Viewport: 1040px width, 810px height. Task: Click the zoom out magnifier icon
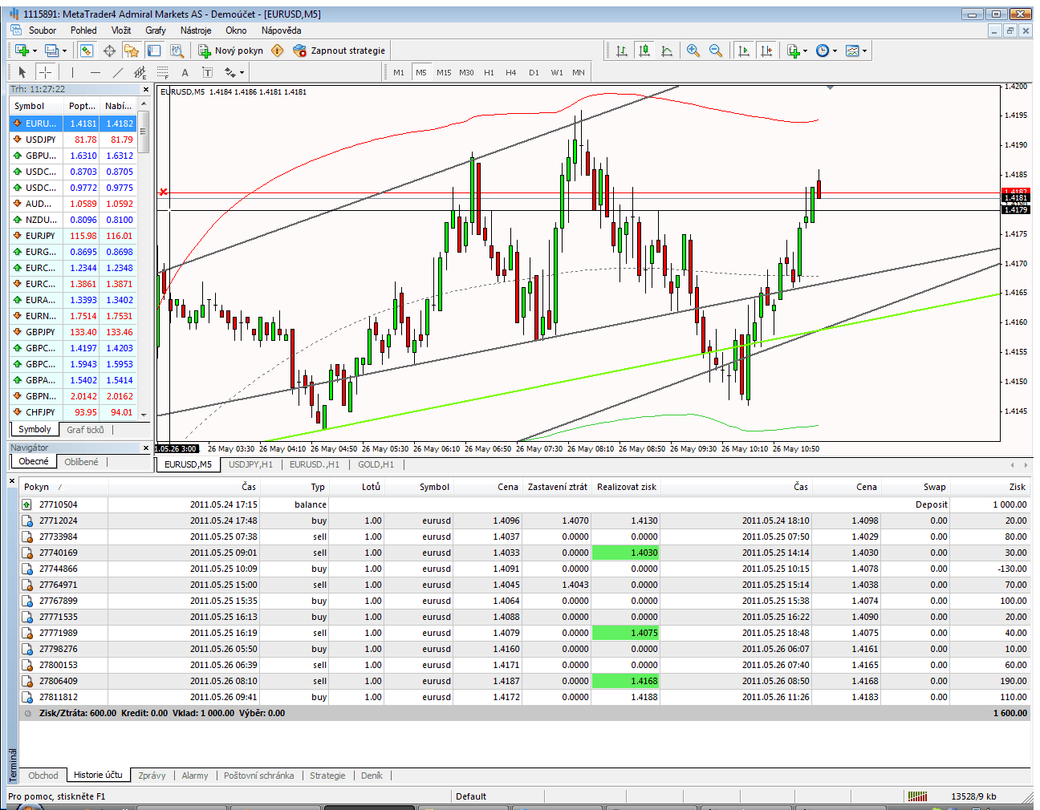(715, 51)
